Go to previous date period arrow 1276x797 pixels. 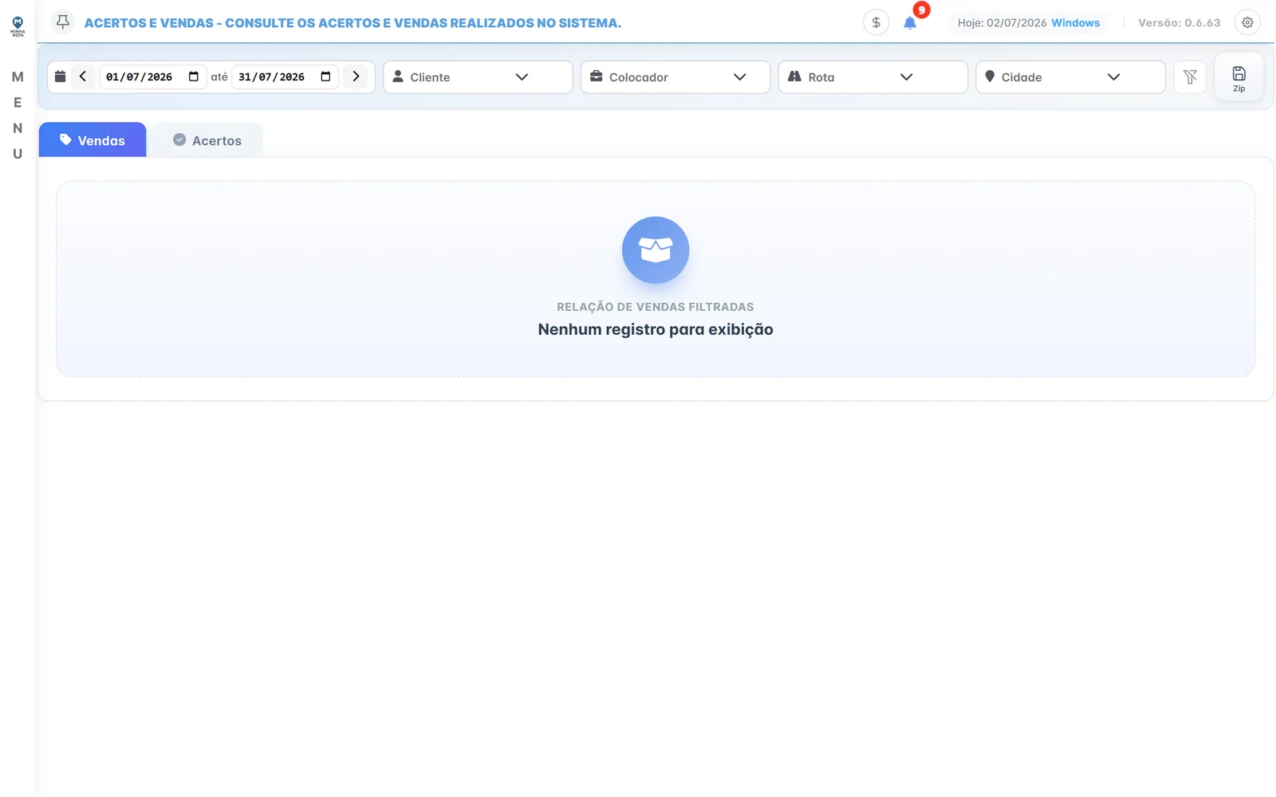click(83, 77)
